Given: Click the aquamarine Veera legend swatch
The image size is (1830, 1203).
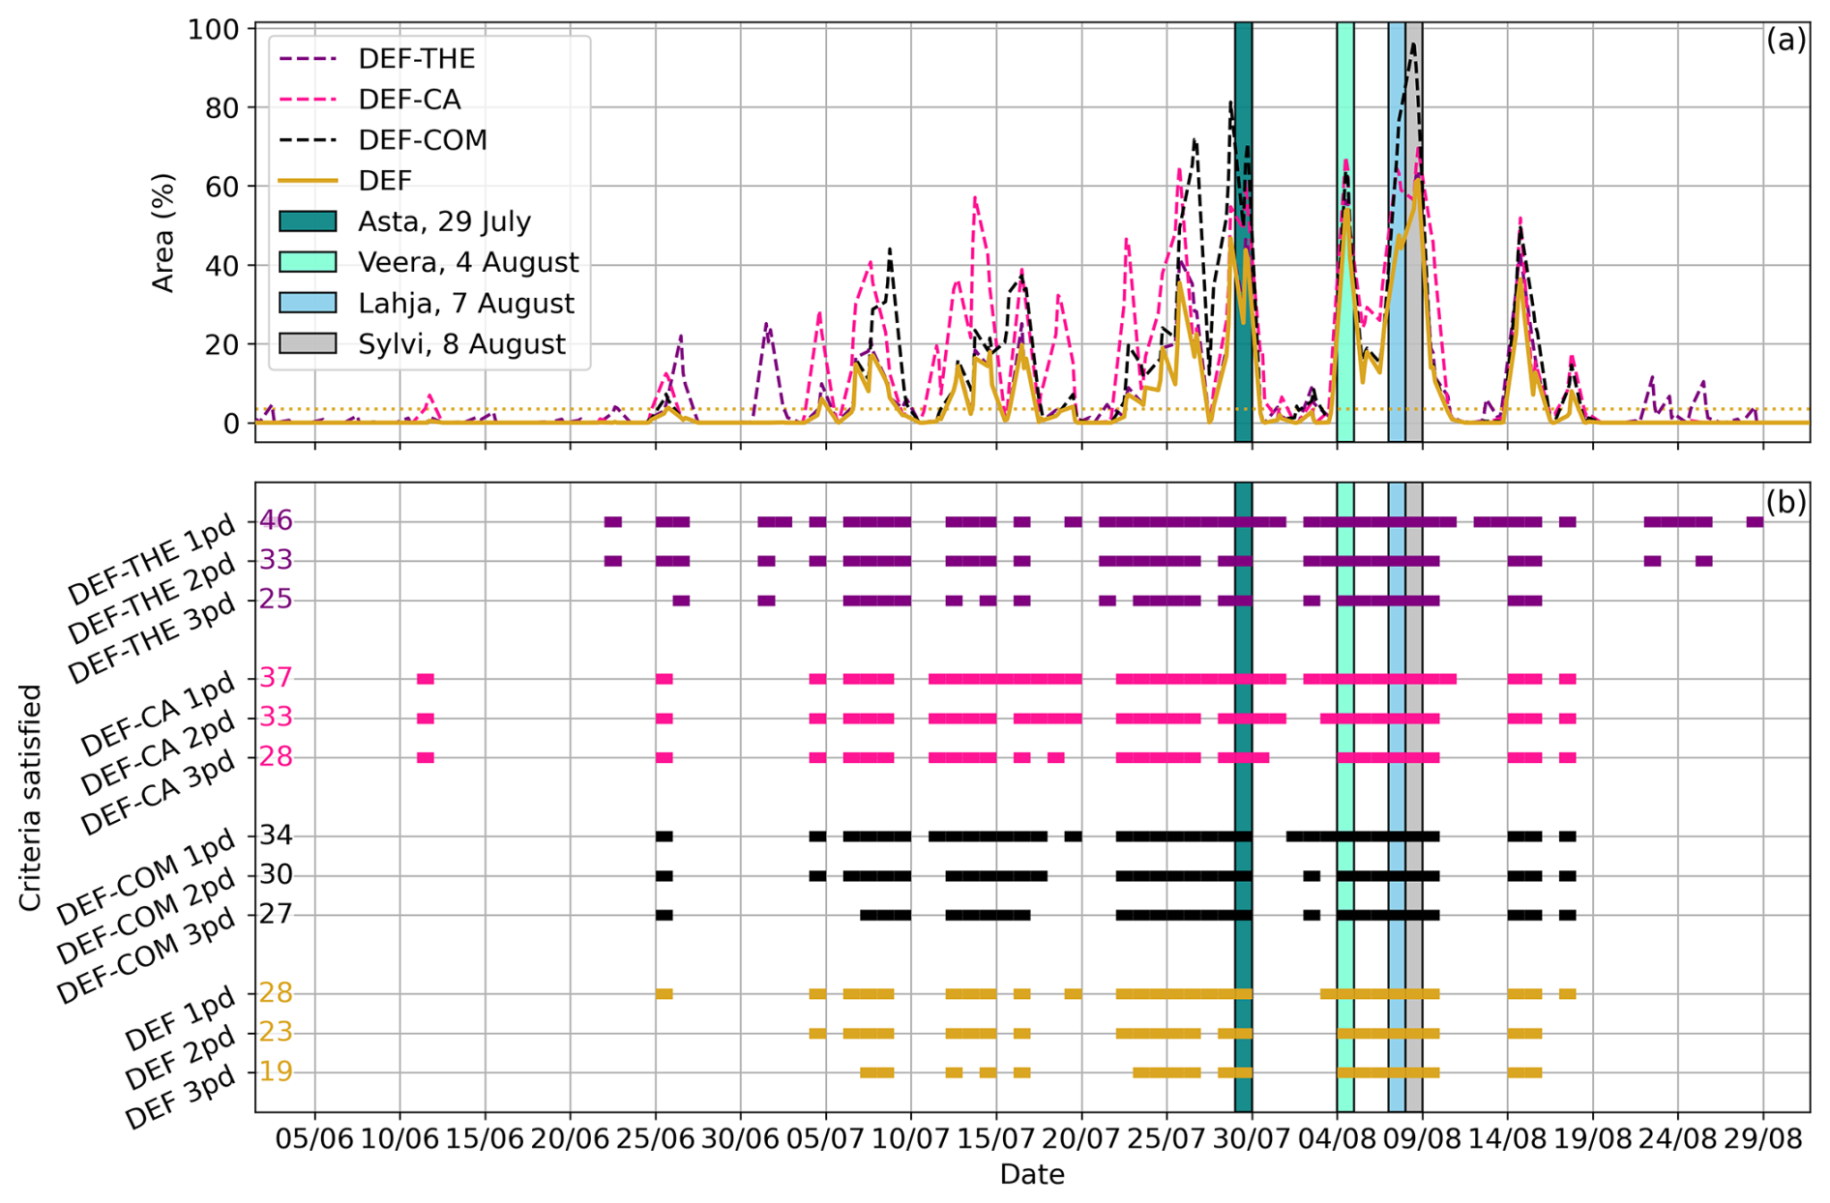Looking at the screenshot, I should (x=308, y=262).
